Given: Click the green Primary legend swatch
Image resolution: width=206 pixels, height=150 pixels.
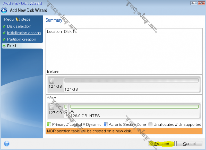Looking at the screenshot, I should [x=49, y=124].
